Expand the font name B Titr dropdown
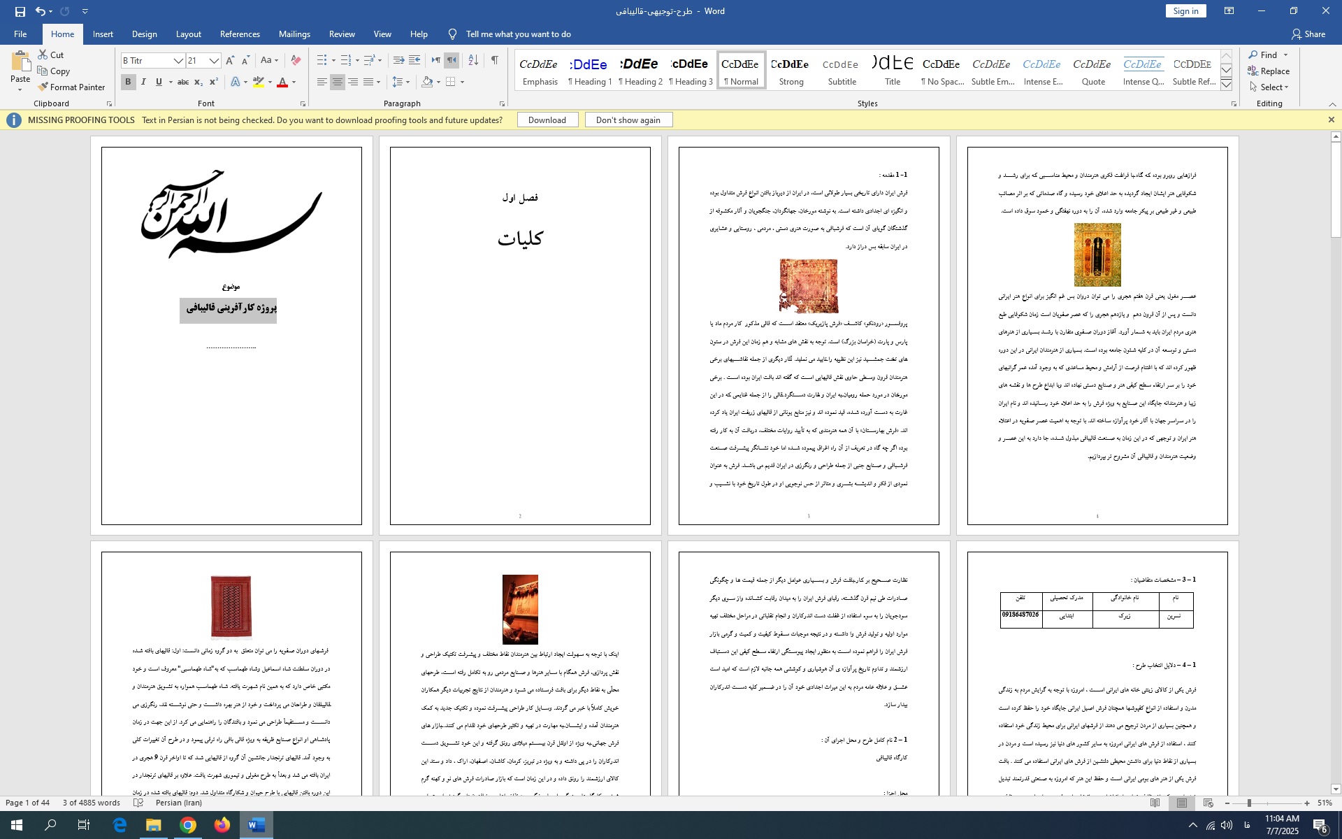Screen dimensions: 1342x839 click(178, 61)
